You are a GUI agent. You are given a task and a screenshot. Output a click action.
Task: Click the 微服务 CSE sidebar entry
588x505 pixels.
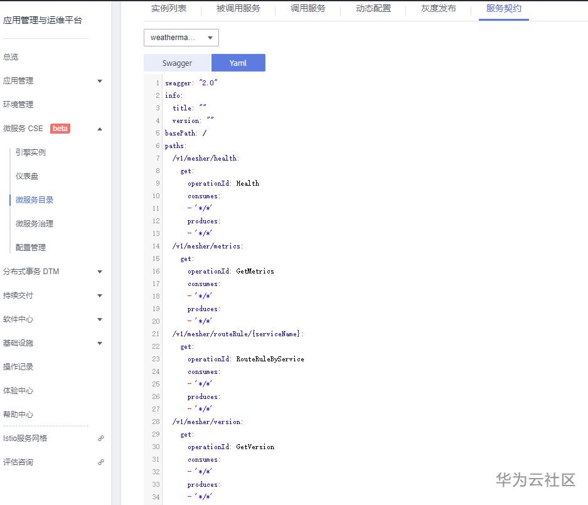23,129
